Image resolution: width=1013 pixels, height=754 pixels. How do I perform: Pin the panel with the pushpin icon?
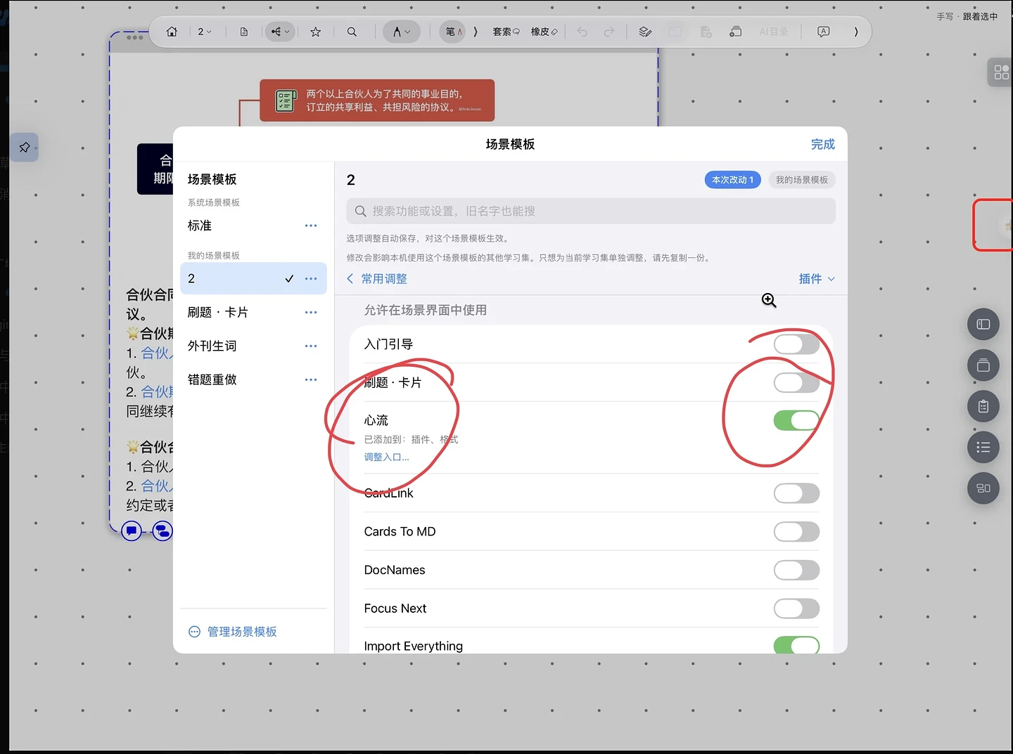(x=25, y=148)
